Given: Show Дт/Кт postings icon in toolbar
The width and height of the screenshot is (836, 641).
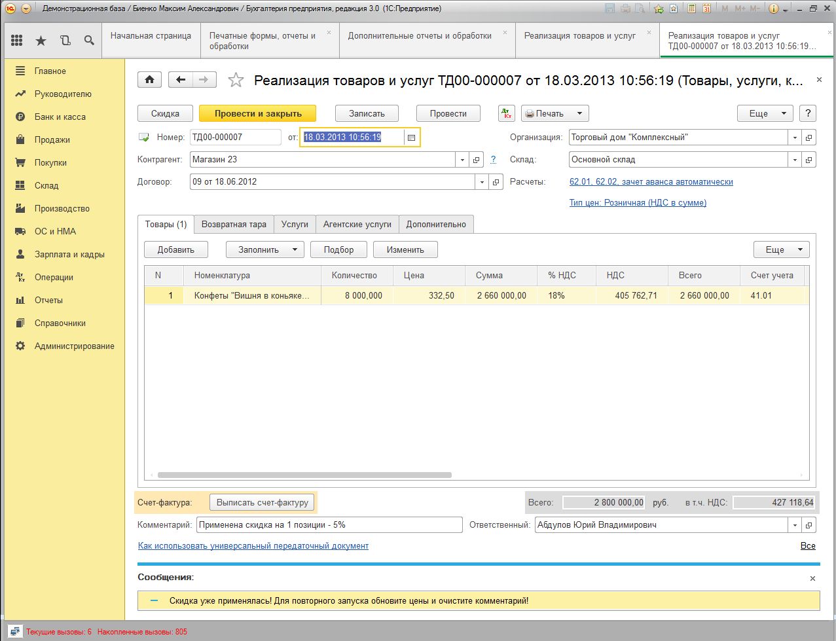Looking at the screenshot, I should 507,113.
